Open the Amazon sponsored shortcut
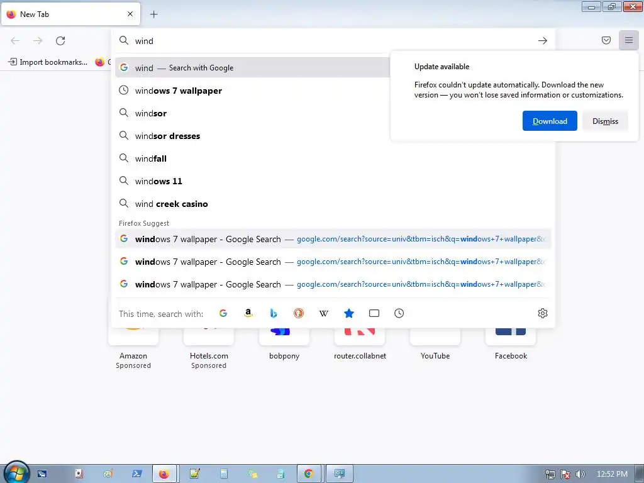Image resolution: width=644 pixels, height=483 pixels. (133, 348)
